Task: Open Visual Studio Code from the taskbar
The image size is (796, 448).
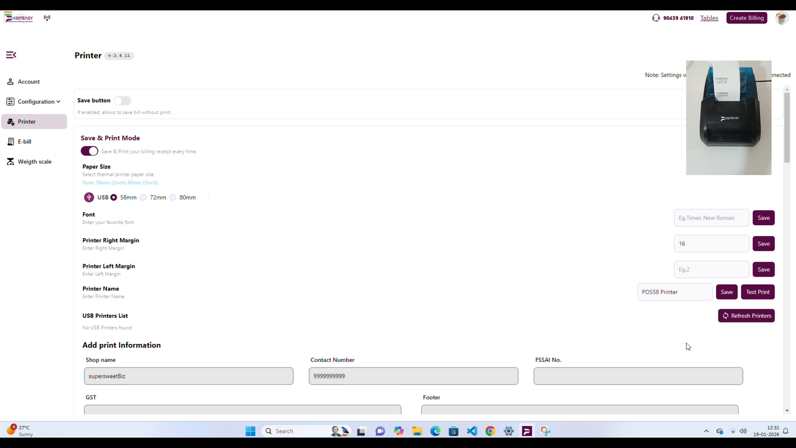Action: tap(472, 431)
